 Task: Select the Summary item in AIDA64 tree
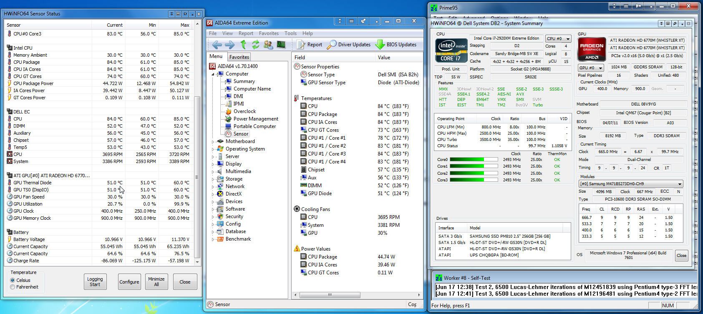click(244, 81)
